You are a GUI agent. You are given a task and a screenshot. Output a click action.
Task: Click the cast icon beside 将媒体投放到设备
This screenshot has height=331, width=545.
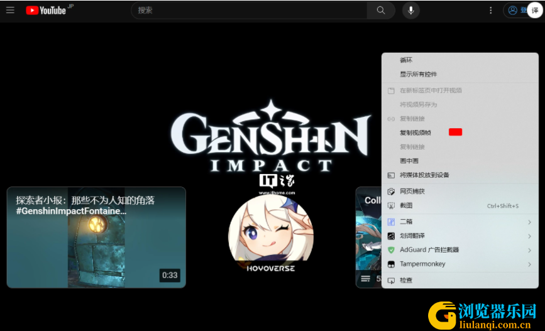(391, 175)
